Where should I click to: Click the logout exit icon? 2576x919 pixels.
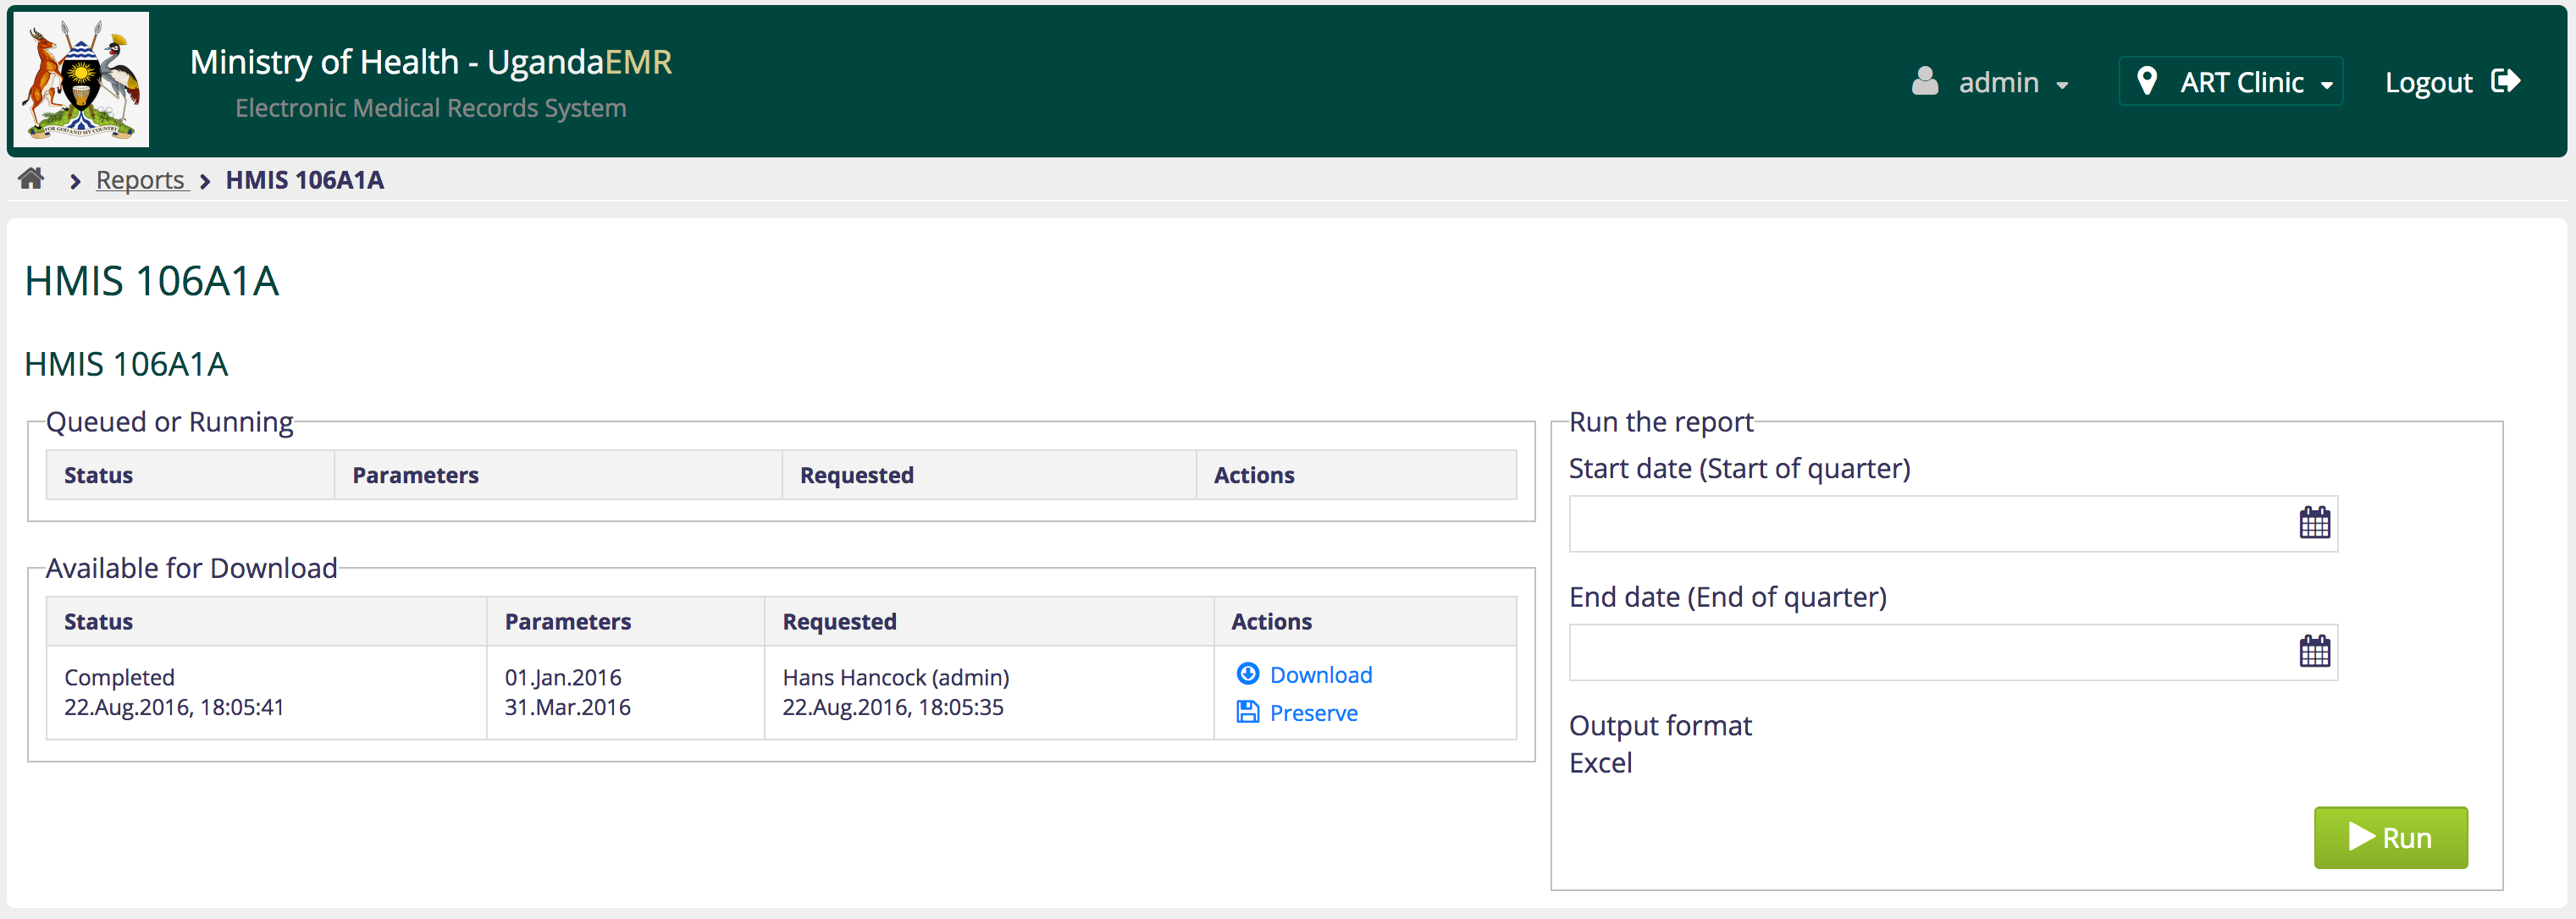coord(2506,81)
